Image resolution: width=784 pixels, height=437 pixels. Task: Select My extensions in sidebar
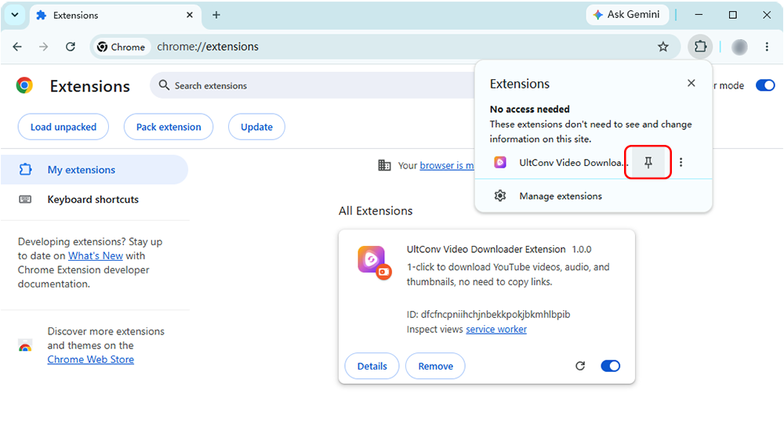click(x=95, y=170)
